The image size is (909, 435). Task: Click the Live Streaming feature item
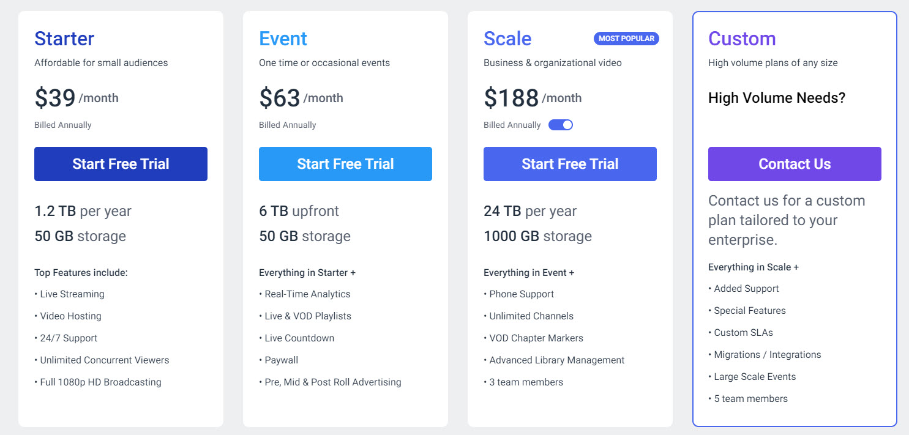(x=72, y=294)
